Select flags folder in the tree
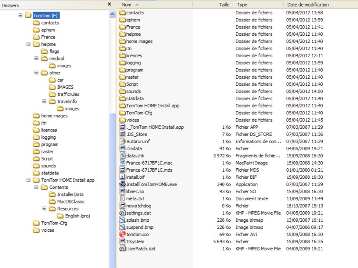Image resolution: width=358 pixels, height=268 pixels. [x=54, y=51]
